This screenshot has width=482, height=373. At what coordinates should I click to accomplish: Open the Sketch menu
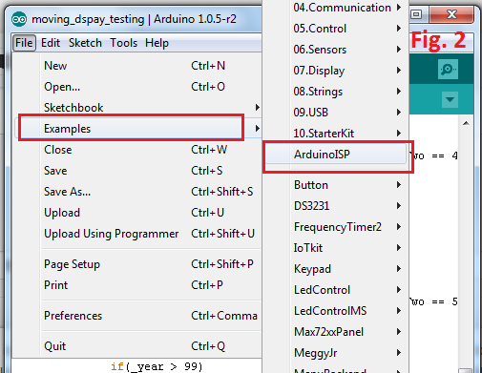point(85,43)
